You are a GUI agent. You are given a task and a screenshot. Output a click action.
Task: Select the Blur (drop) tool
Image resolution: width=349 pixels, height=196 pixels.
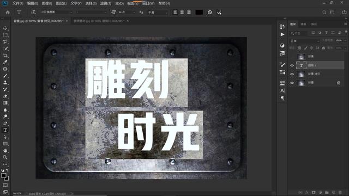pos(5,110)
